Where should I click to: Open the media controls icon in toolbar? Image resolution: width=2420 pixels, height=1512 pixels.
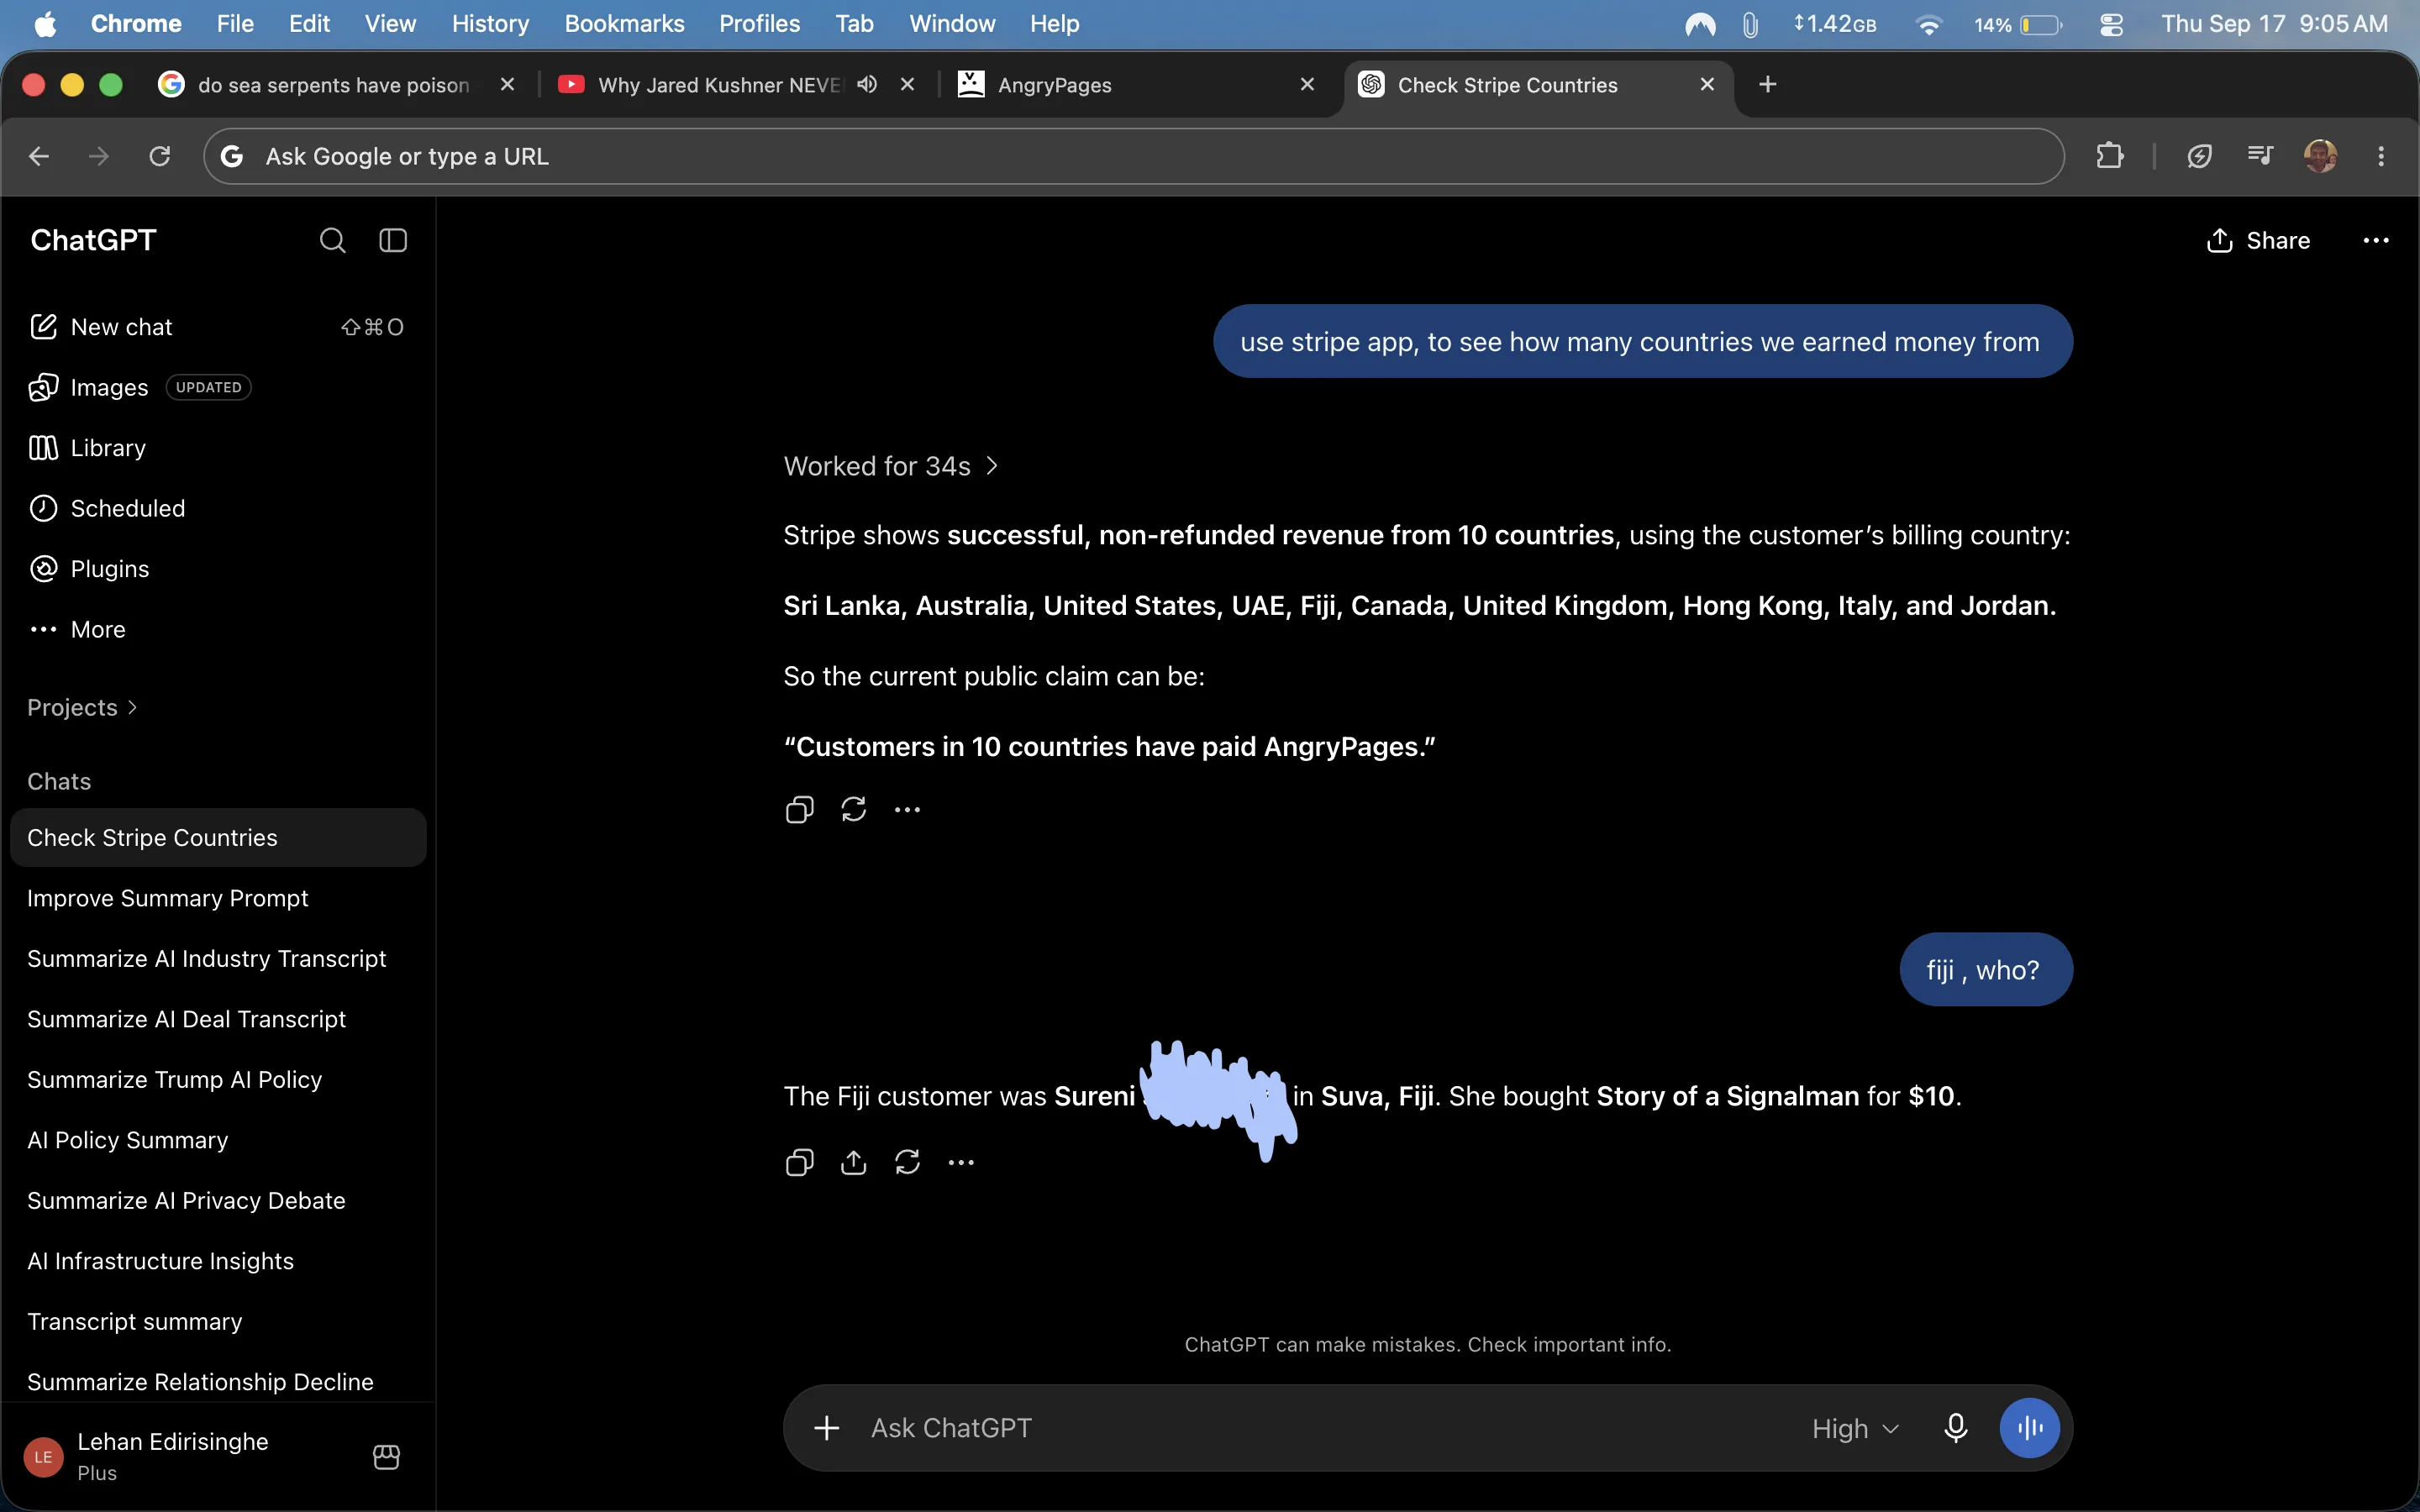pos(2260,156)
